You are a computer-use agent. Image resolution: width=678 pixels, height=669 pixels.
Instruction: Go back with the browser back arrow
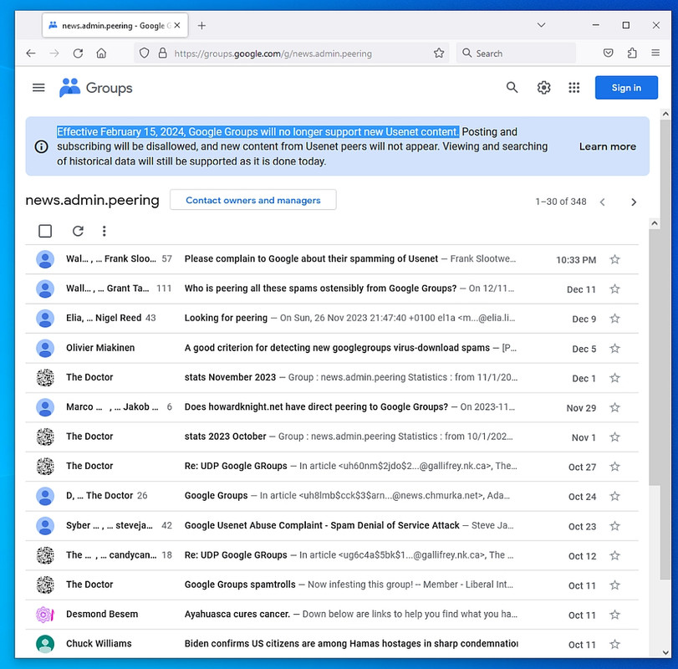coord(30,54)
